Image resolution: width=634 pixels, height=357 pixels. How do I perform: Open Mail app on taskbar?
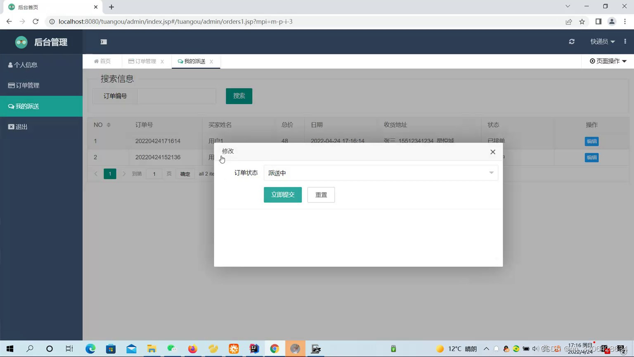(x=131, y=349)
